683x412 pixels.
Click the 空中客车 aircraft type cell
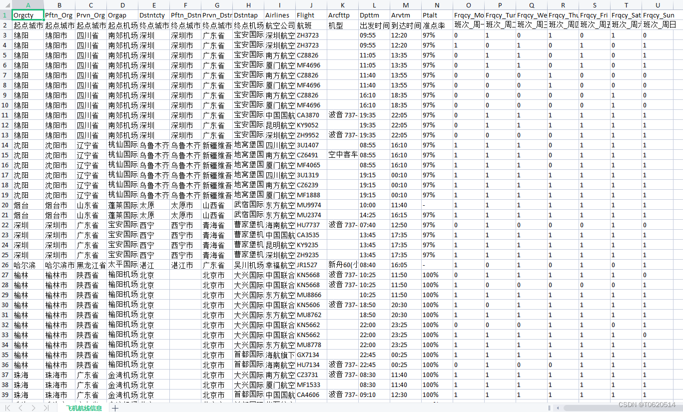pyautogui.click(x=343, y=155)
